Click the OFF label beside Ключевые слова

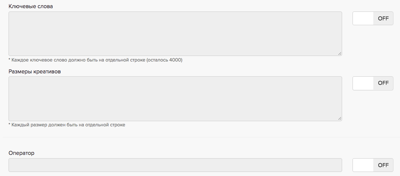(x=383, y=19)
